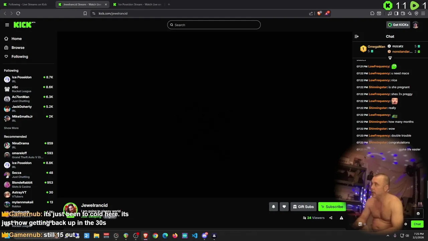Open browser extensions puzzle icon
The width and height of the screenshot is (428, 241).
coord(372,13)
